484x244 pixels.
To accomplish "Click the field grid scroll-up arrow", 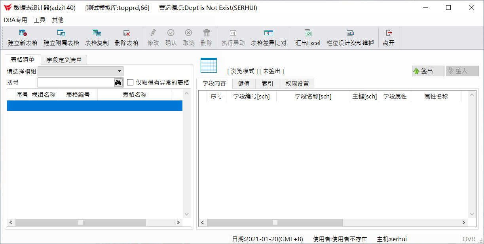I will pyautogui.click(x=472, y=95).
